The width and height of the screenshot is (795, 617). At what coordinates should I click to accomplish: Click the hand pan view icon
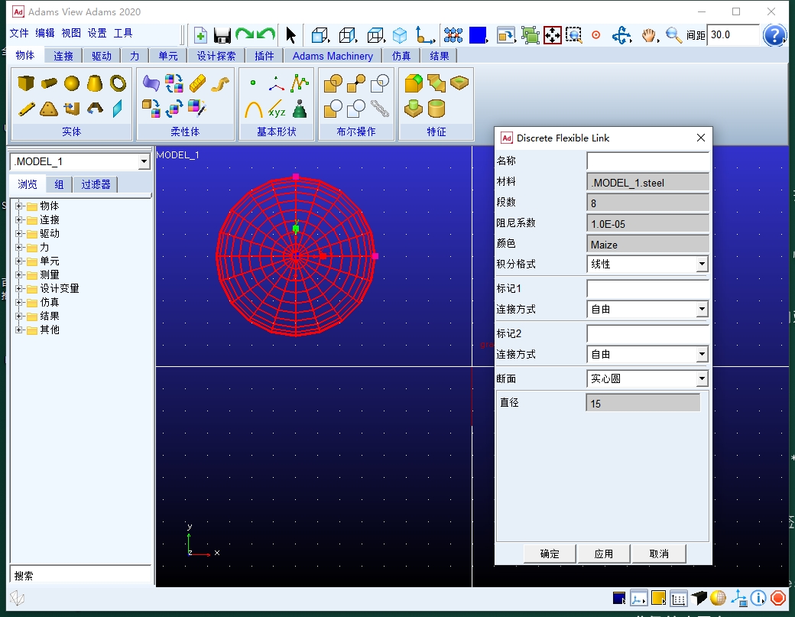648,35
